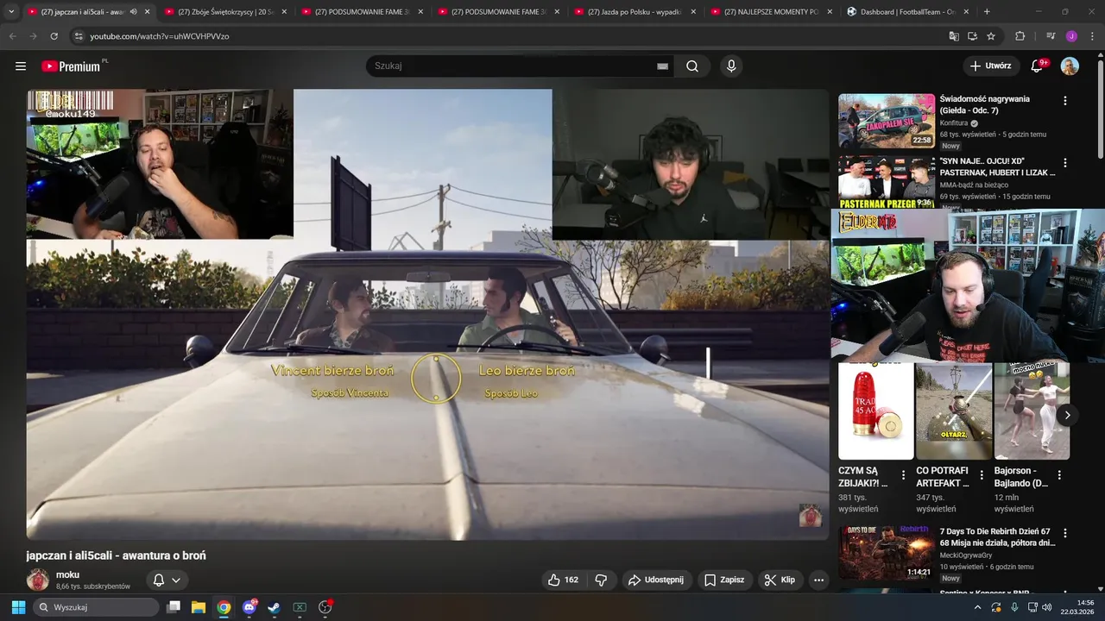Click the Utwórz create button
This screenshot has width=1105, height=621.
(x=990, y=66)
